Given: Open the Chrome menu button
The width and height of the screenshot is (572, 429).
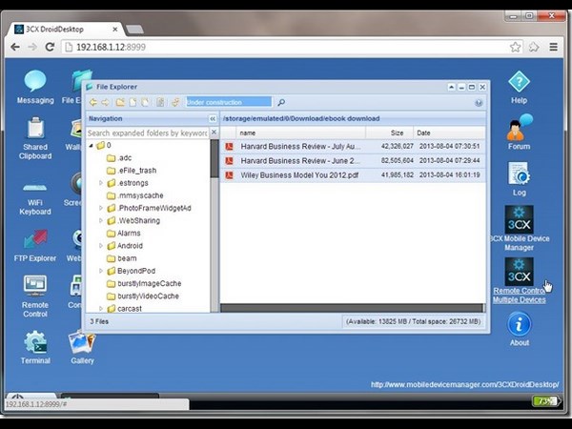Looking at the screenshot, I should click(x=553, y=47).
